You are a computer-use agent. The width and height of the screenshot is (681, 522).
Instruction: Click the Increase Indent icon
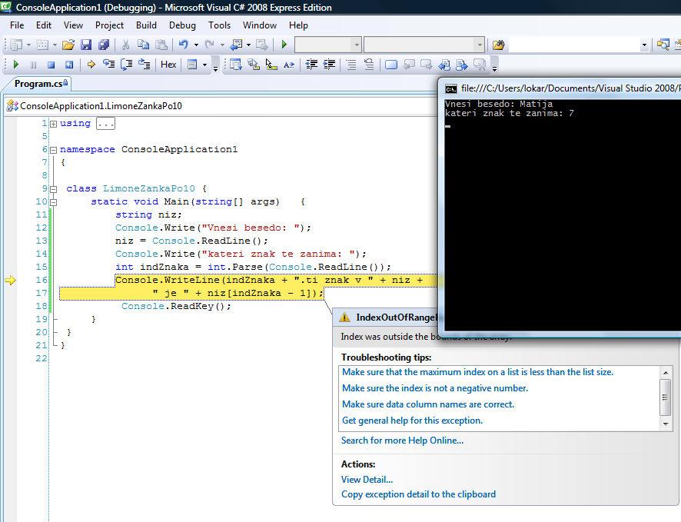click(x=329, y=65)
